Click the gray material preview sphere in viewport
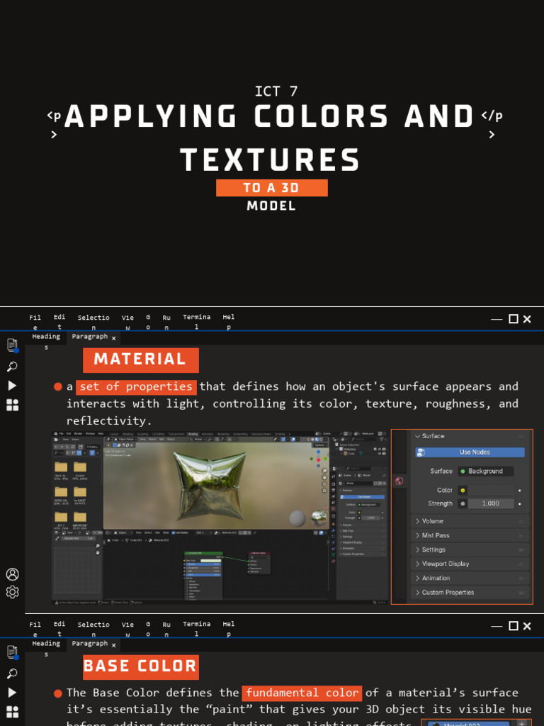This screenshot has width=544, height=726. pyautogui.click(x=297, y=519)
